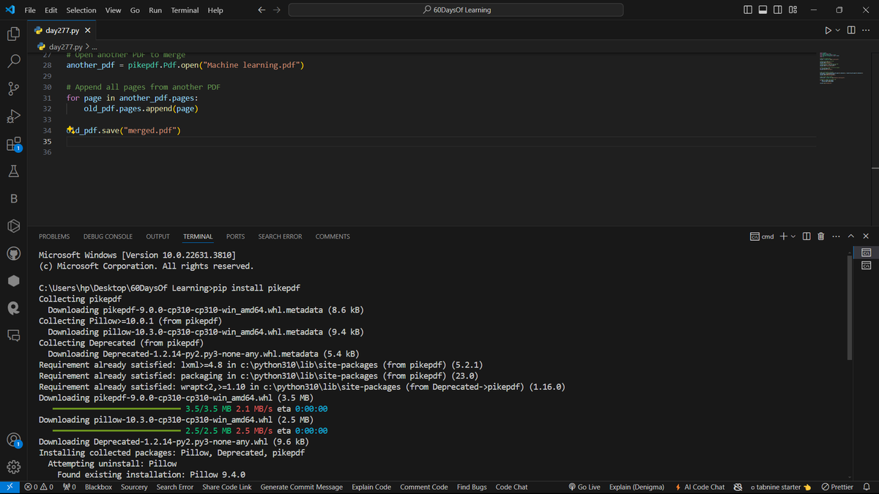Viewport: 879px width, 494px height.
Task: Toggle the secondary side bar layout button
Action: point(778,10)
